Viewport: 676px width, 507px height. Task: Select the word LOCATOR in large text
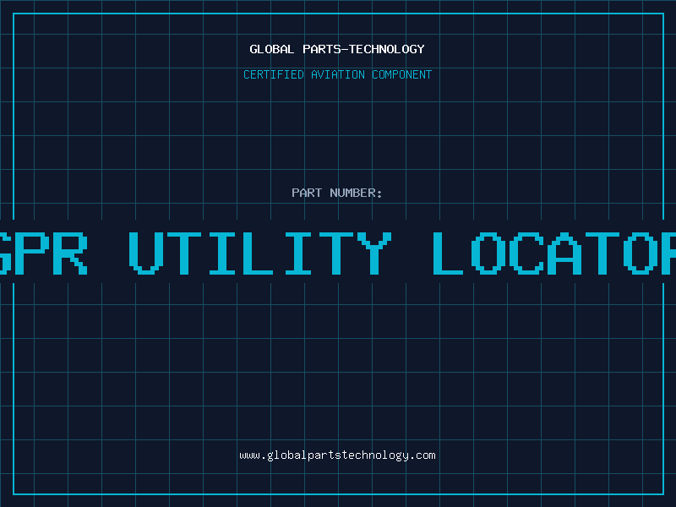click(x=553, y=253)
